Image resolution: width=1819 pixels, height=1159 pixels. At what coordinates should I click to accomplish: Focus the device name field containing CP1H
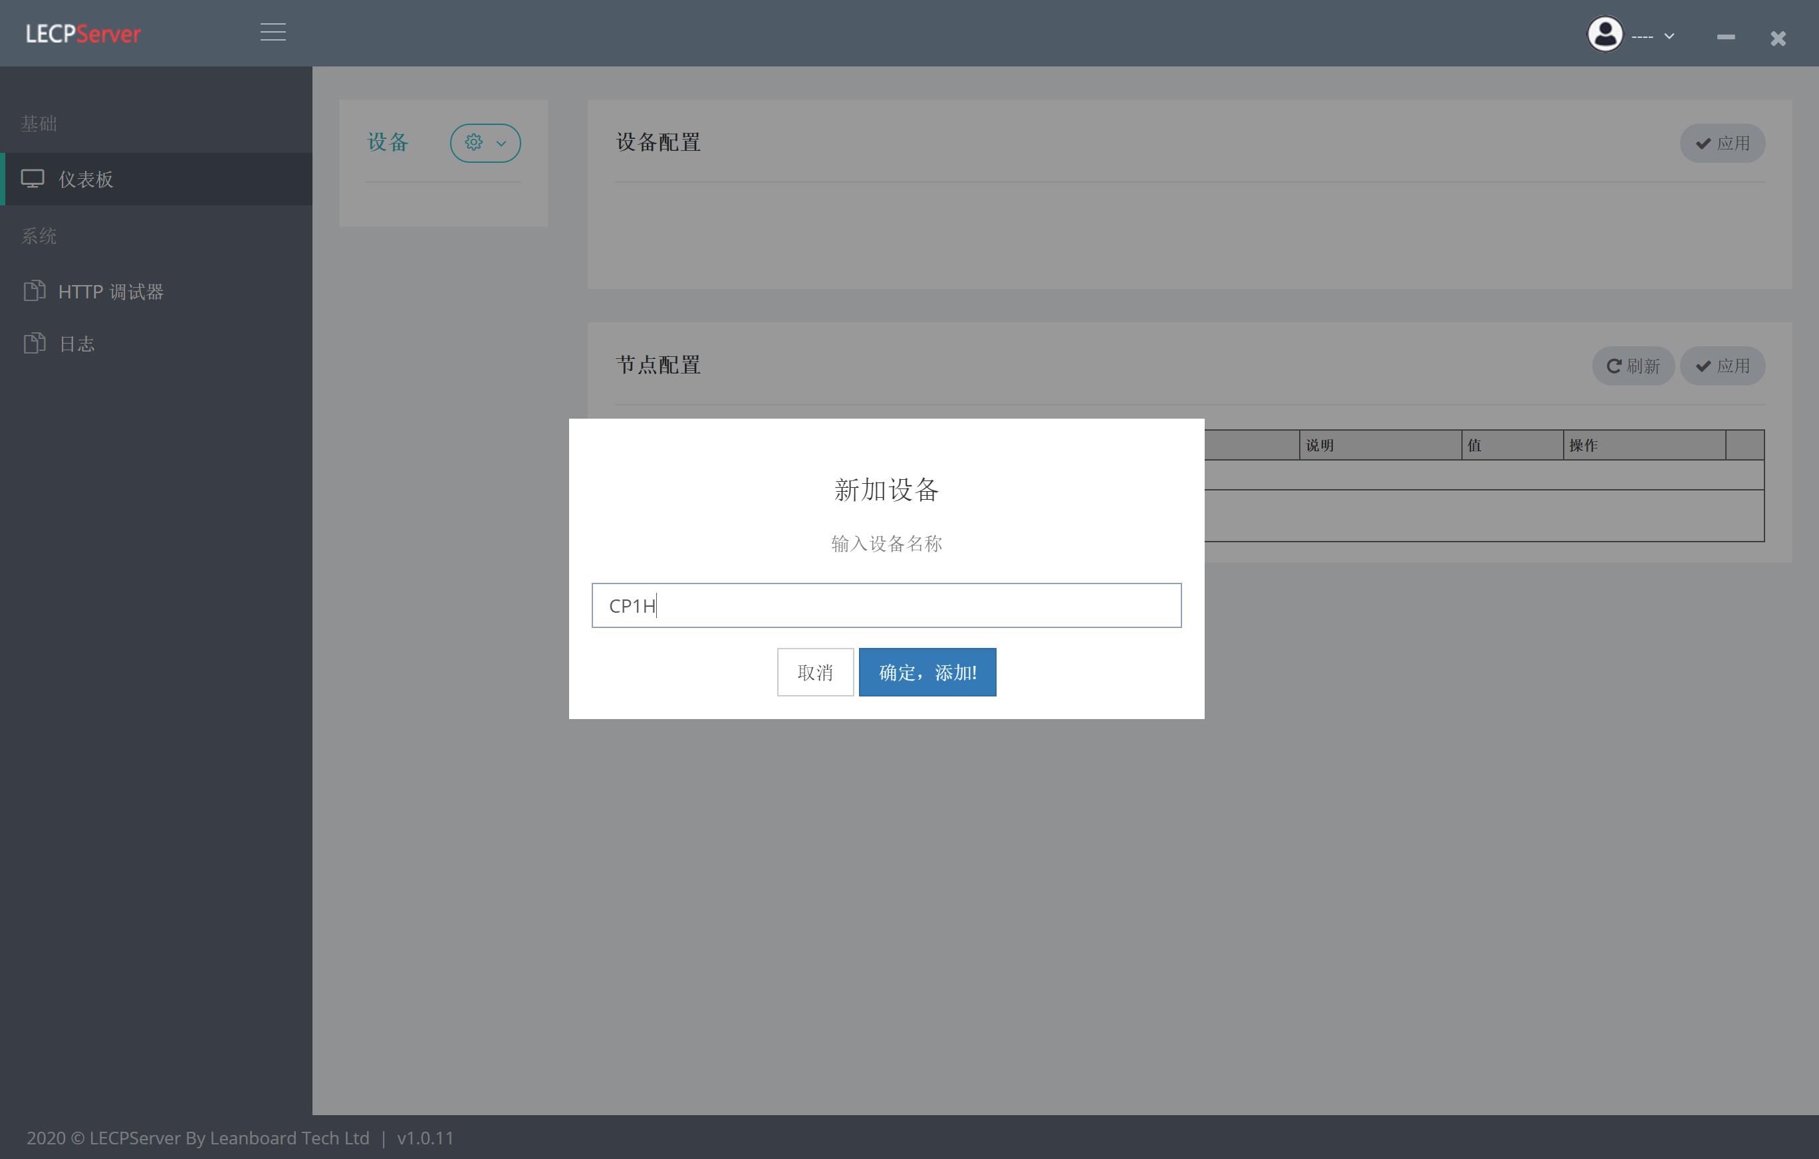click(886, 605)
